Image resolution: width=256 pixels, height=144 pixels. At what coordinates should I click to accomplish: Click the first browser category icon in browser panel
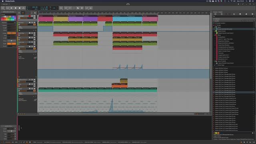[216, 14]
